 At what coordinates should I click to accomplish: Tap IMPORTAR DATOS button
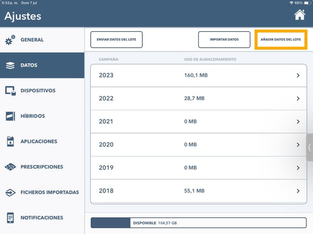coord(224,40)
